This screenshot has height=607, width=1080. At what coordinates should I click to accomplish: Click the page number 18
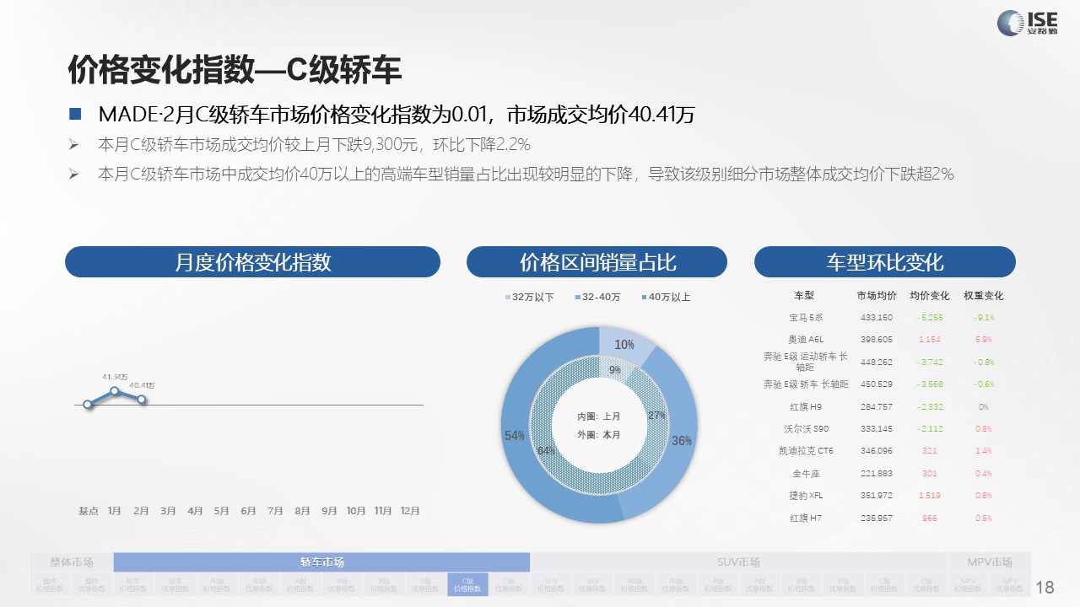1045,587
